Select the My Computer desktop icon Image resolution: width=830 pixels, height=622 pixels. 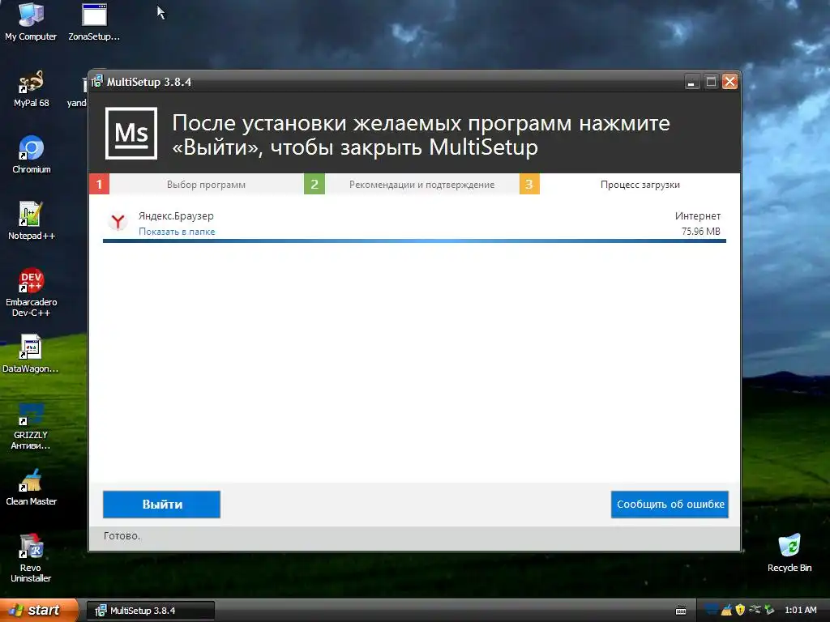[31, 22]
